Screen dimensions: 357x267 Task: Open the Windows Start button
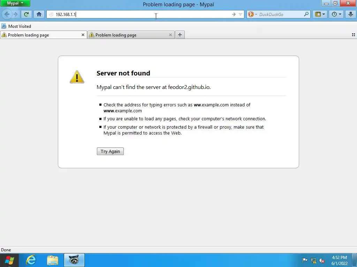(x=9, y=260)
